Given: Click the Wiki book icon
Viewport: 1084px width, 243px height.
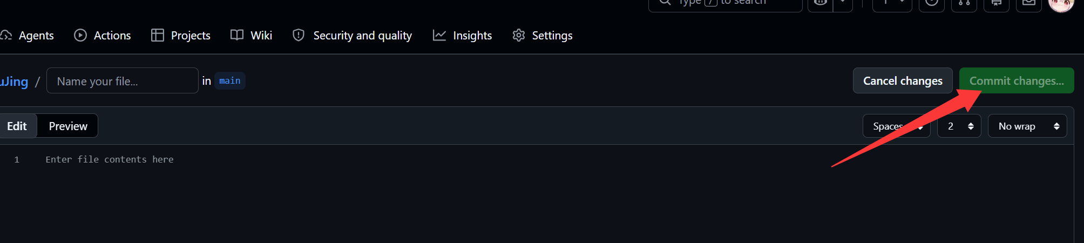Looking at the screenshot, I should pos(237,35).
